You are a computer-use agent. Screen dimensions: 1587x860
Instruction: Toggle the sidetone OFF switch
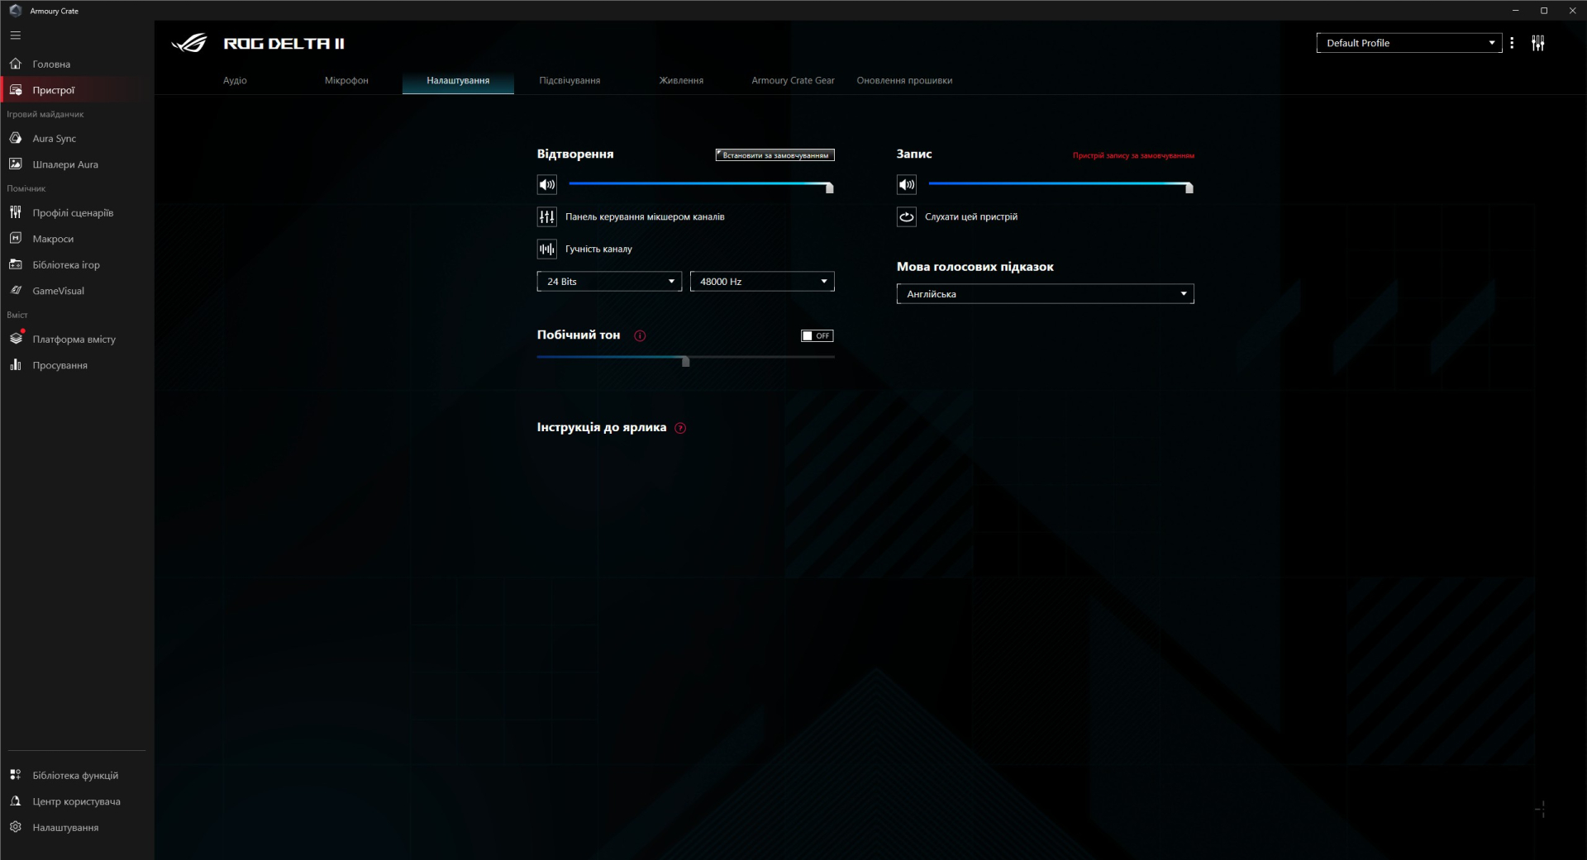(x=817, y=335)
